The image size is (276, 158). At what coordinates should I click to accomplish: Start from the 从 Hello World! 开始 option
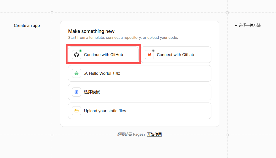[140, 73]
